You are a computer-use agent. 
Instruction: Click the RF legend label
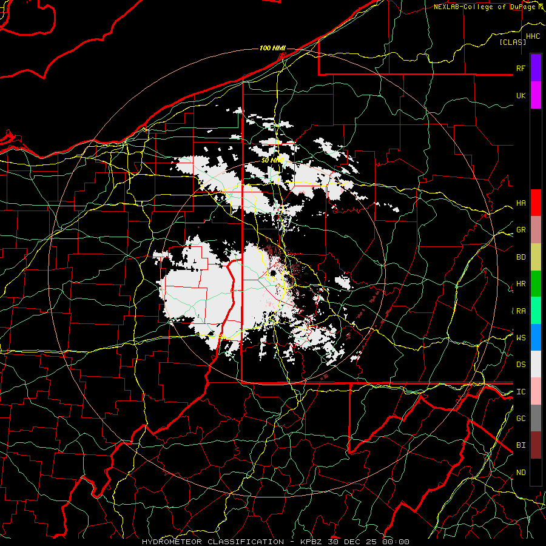(521, 68)
